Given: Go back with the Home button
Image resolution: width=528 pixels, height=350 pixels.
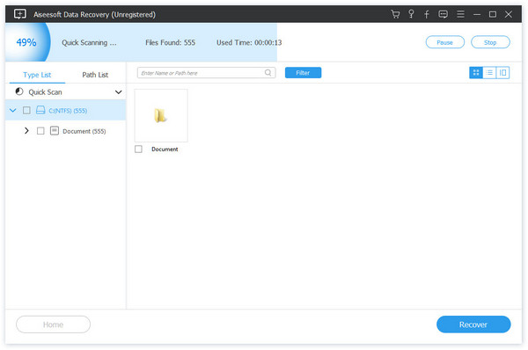Looking at the screenshot, I should pos(53,324).
